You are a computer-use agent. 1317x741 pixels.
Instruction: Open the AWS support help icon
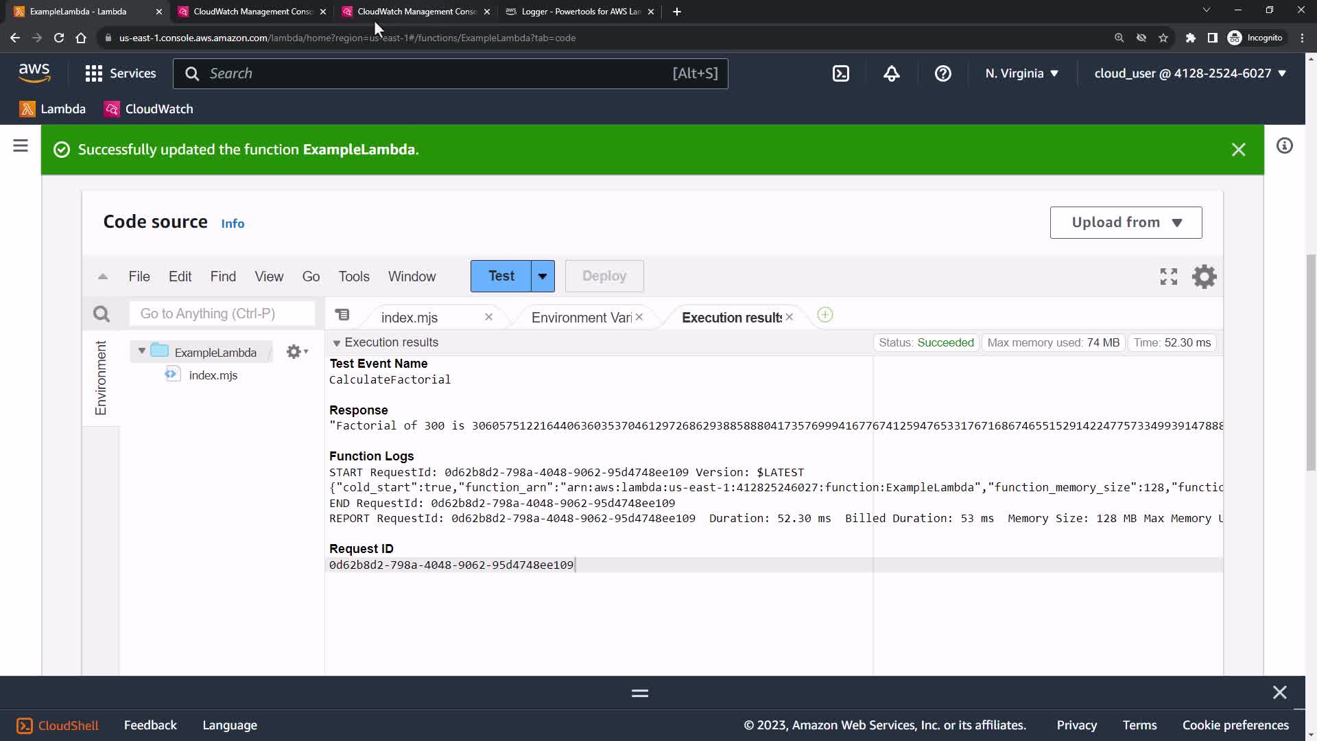[x=942, y=73]
